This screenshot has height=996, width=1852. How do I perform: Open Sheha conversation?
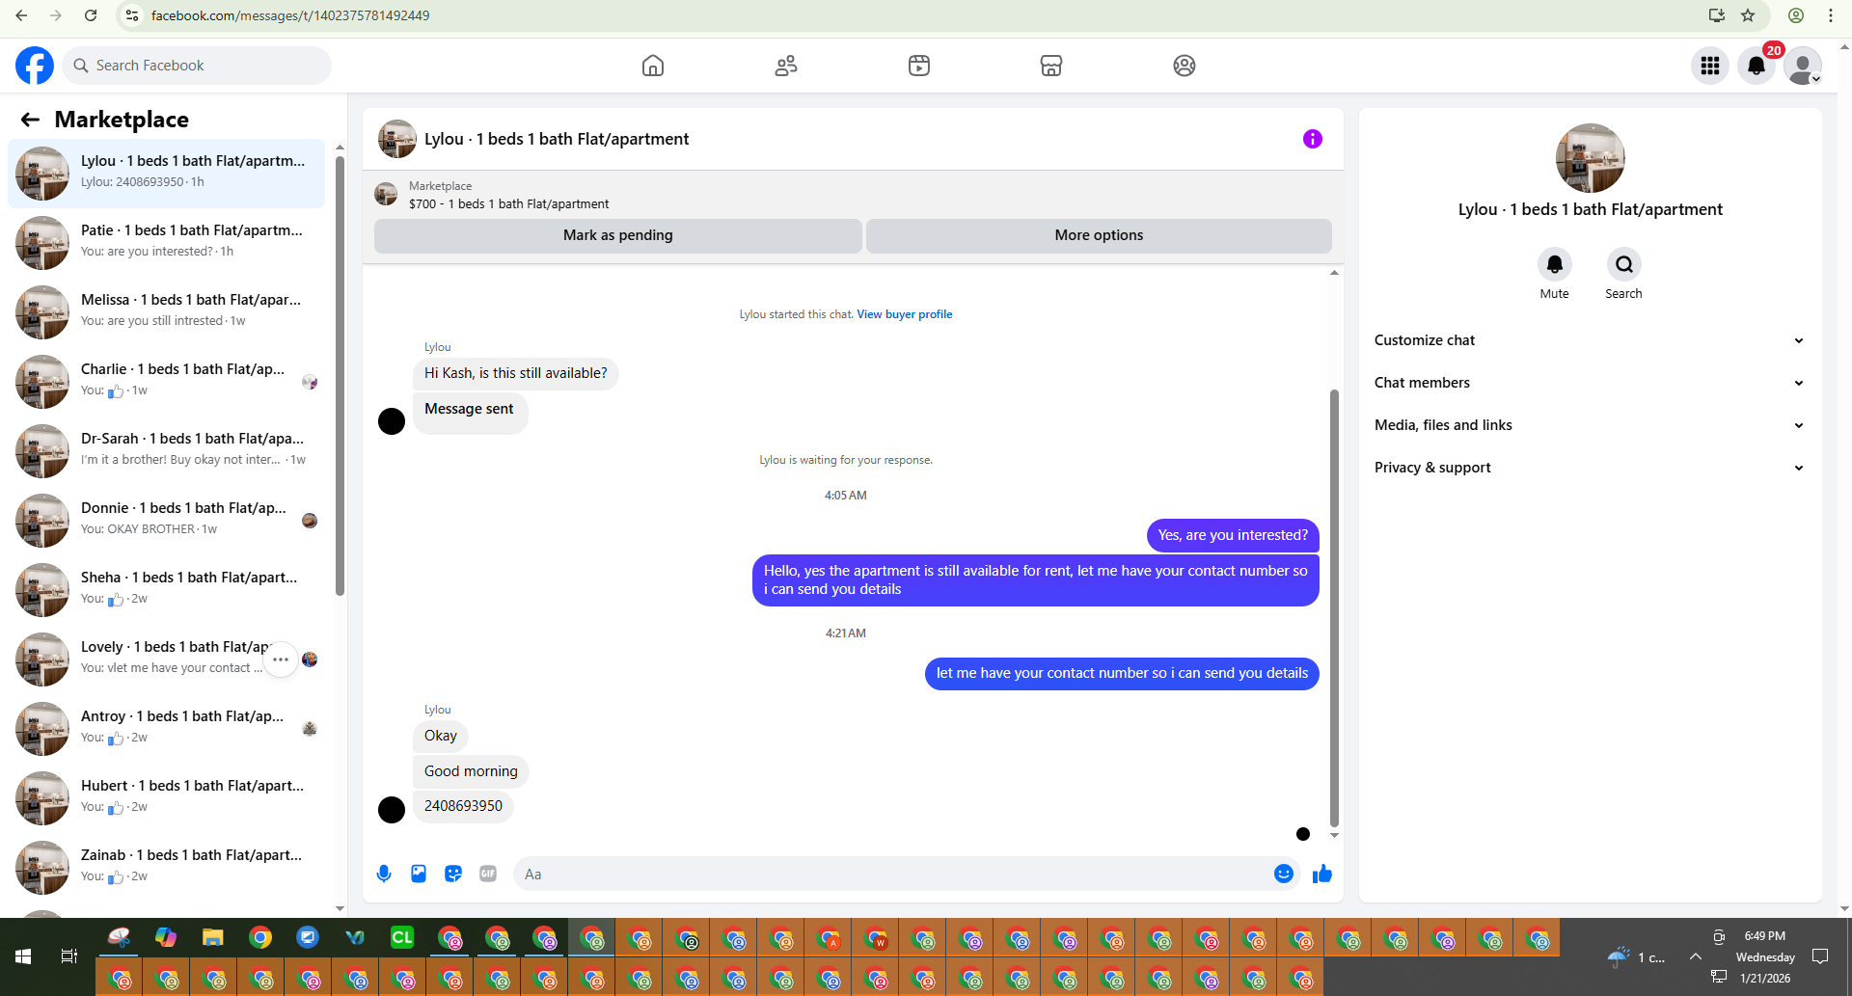click(x=166, y=590)
